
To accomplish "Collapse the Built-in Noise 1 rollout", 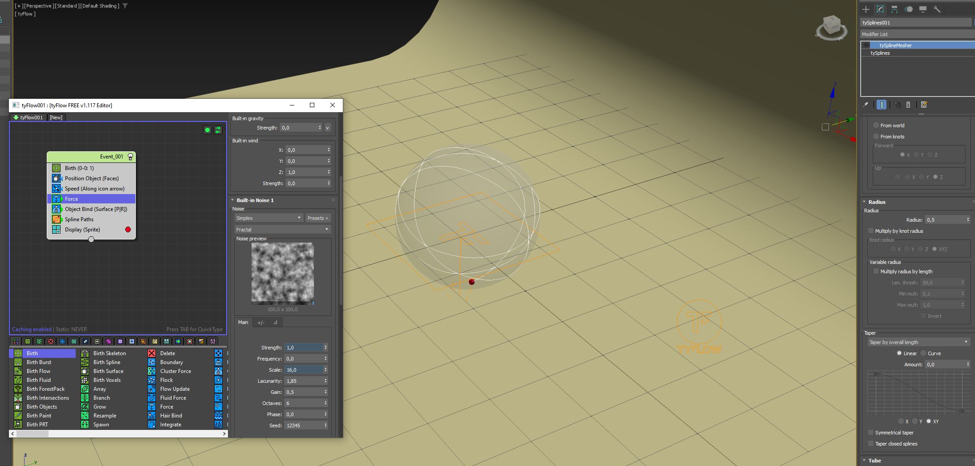I will point(233,200).
